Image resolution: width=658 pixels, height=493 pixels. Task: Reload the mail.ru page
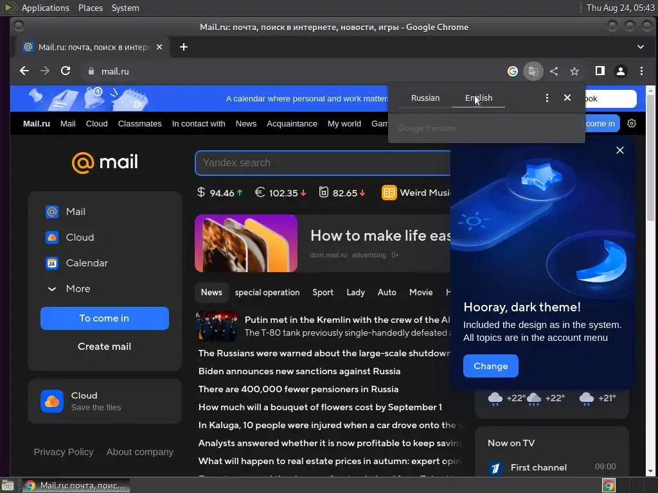click(66, 71)
